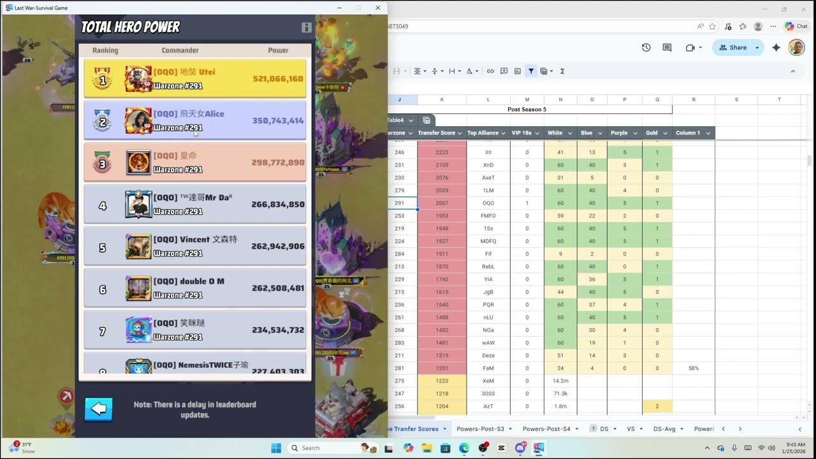Open the VIP 18s column filter dropdown
816x459 pixels.
537,133
